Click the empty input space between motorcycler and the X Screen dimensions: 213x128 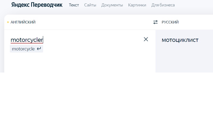[93, 40]
